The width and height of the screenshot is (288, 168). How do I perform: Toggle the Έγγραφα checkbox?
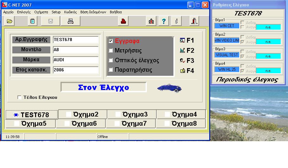(110, 41)
